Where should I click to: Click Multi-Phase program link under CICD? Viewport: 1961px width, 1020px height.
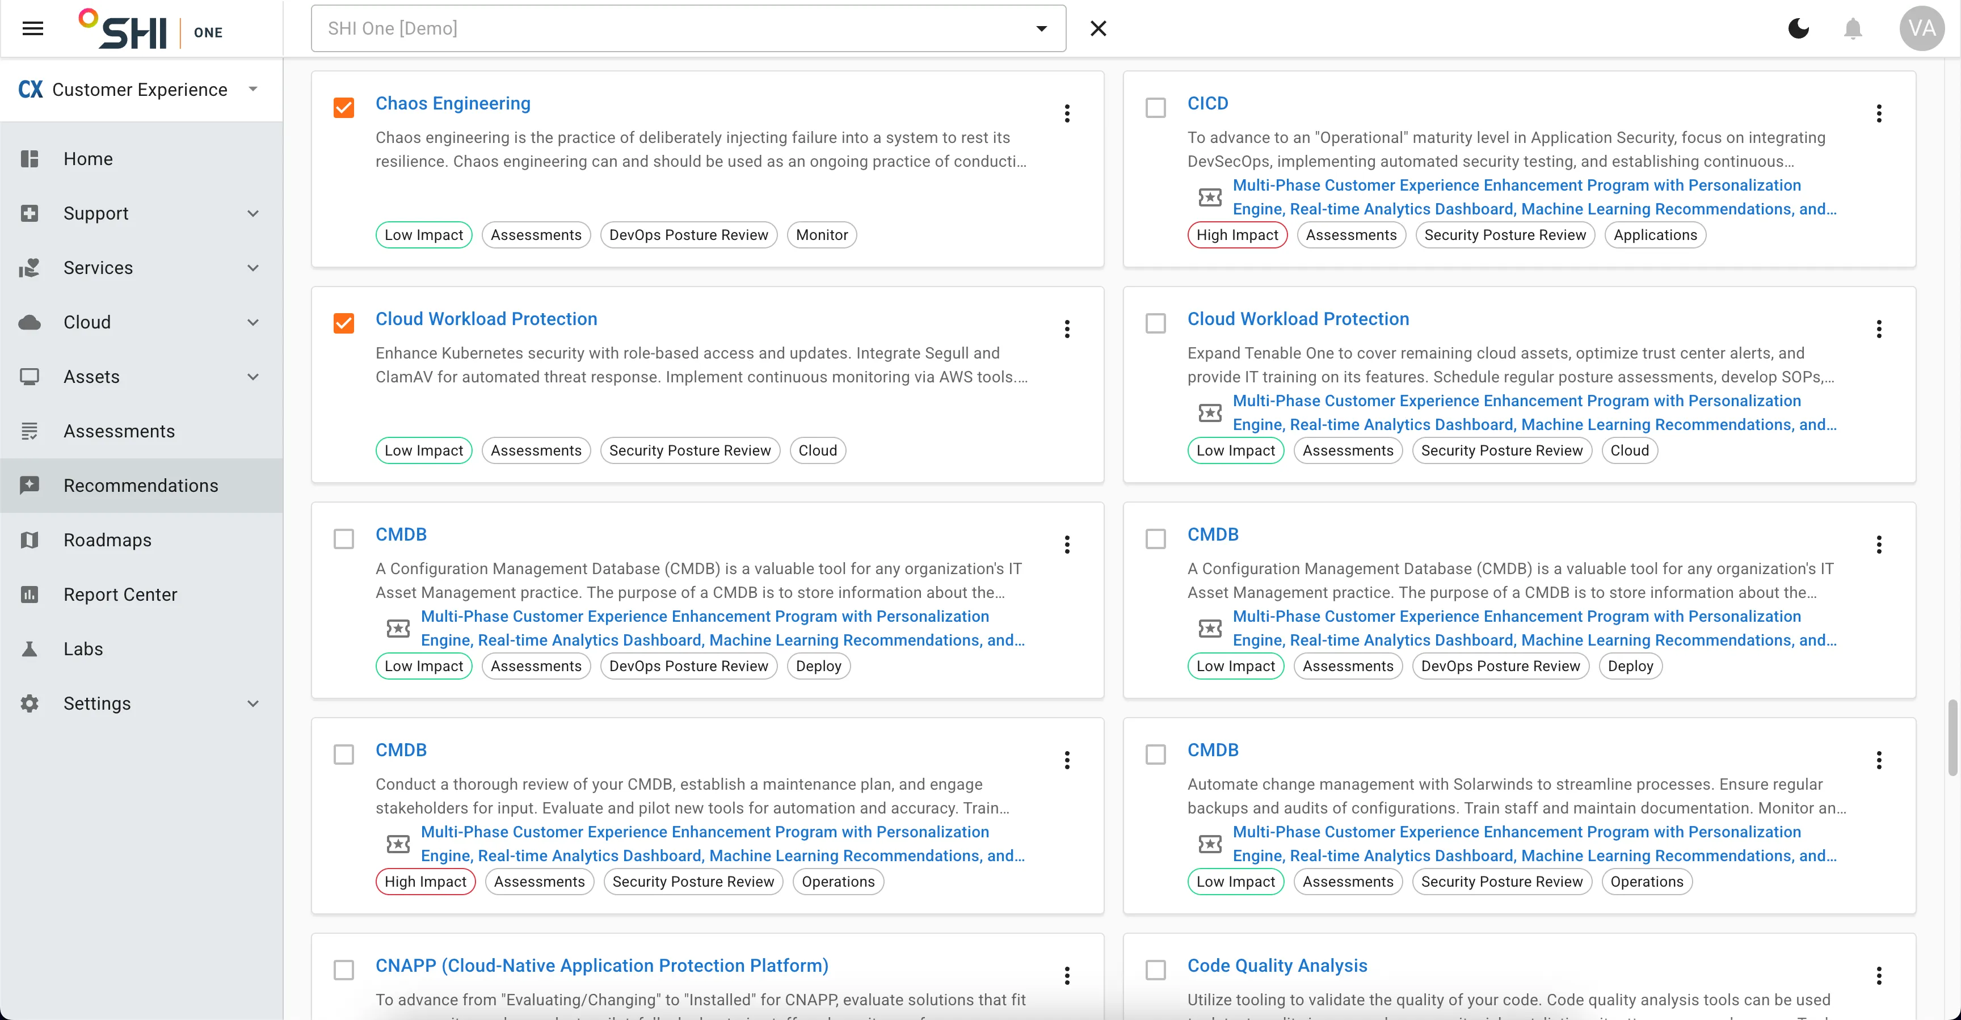1535,197
